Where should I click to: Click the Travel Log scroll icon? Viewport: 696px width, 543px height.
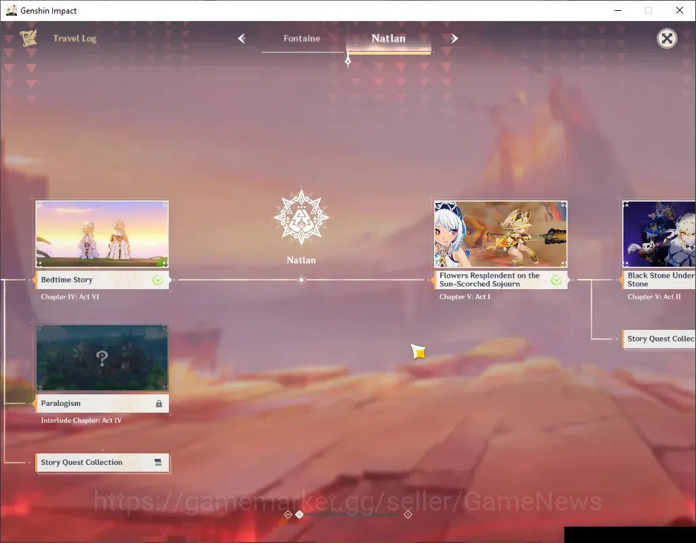(28, 38)
